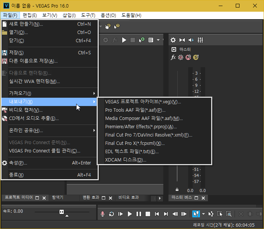Open the 편집(E) menu

[30, 15]
